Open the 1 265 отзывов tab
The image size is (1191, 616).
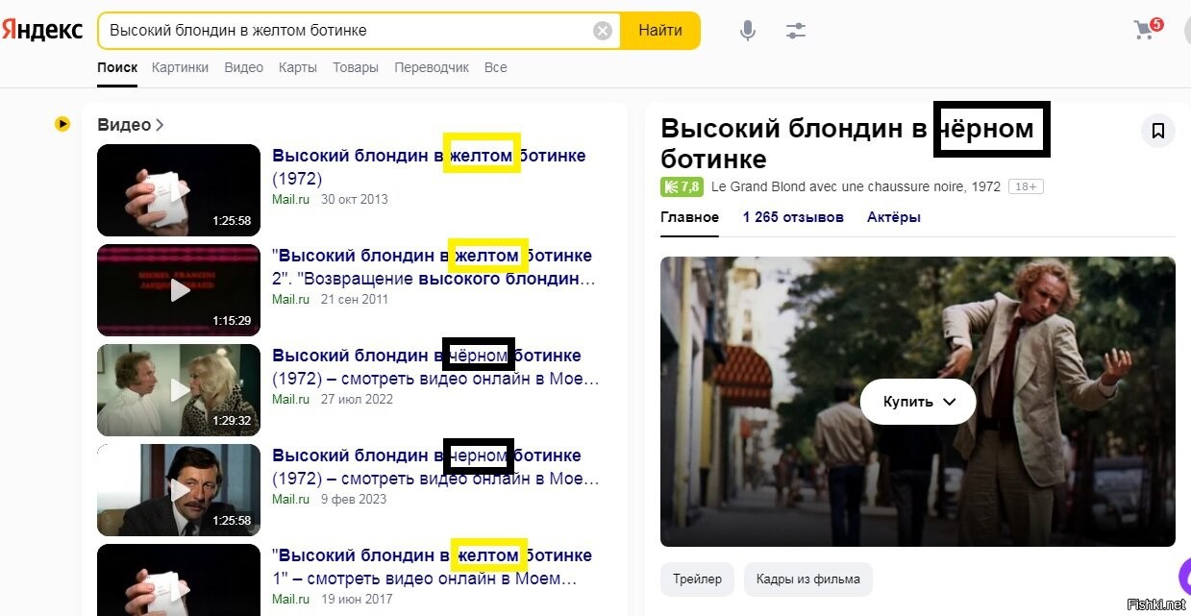click(x=793, y=217)
